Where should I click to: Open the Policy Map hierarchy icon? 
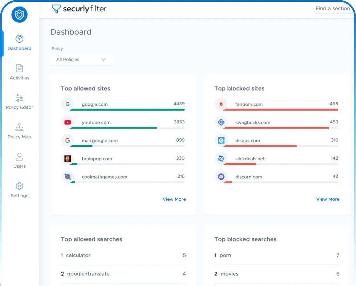point(19,127)
